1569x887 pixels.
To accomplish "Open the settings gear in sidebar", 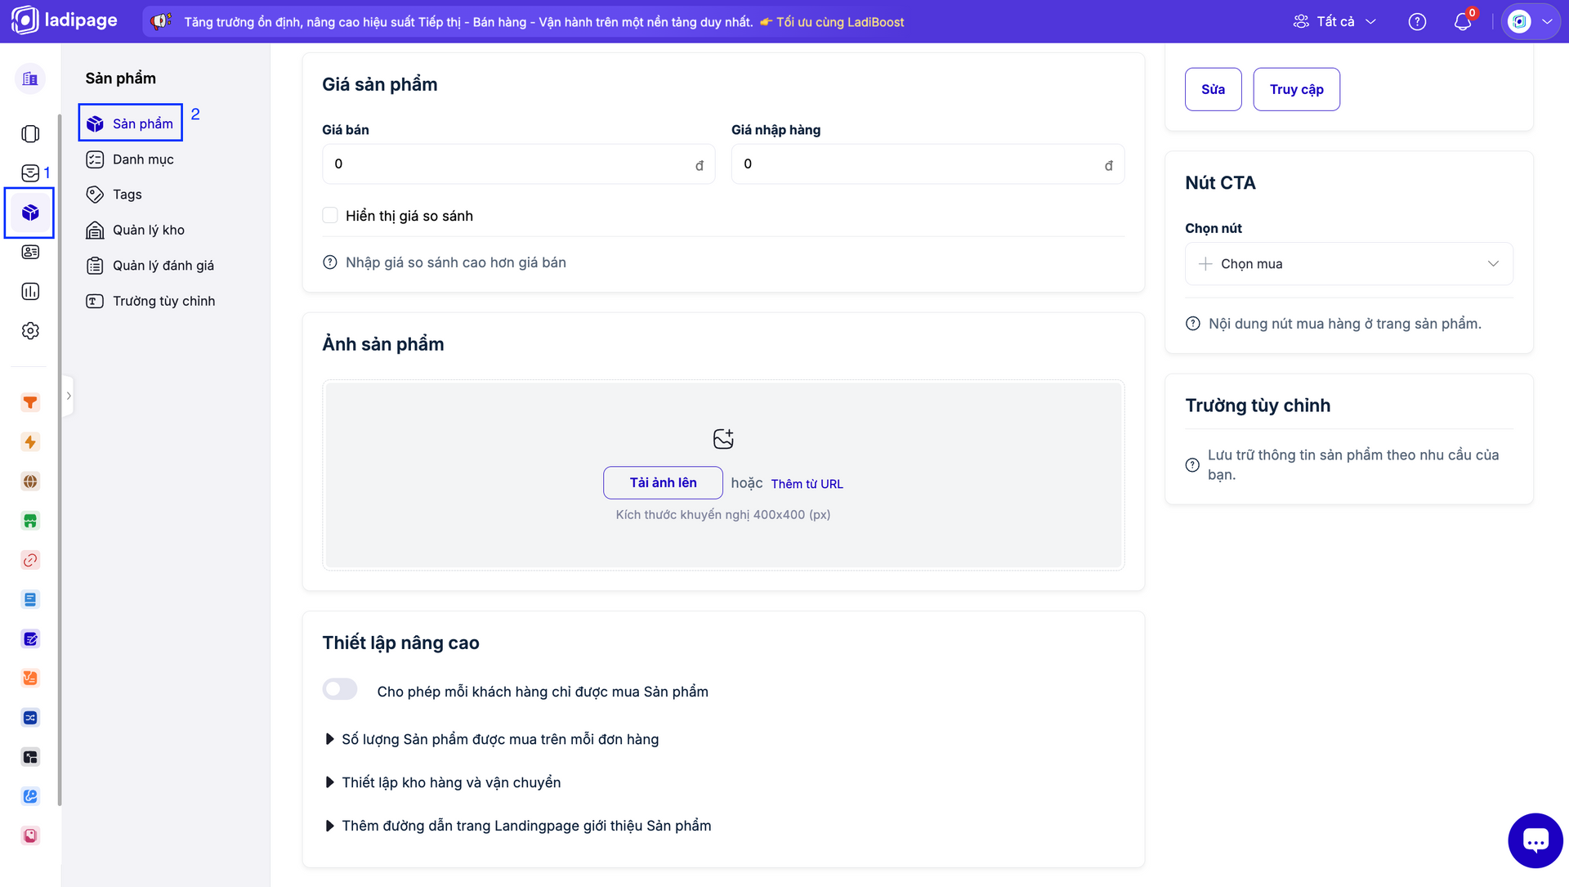I will [x=30, y=331].
